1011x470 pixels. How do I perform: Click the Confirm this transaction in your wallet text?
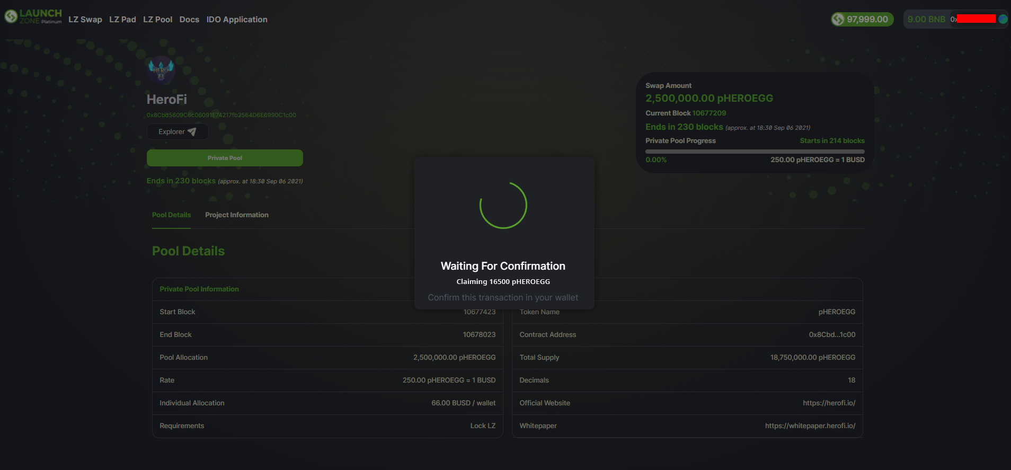pyautogui.click(x=503, y=298)
